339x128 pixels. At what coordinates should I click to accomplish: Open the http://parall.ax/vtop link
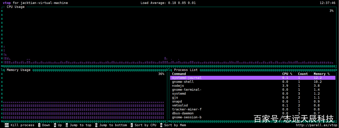[316, 125]
